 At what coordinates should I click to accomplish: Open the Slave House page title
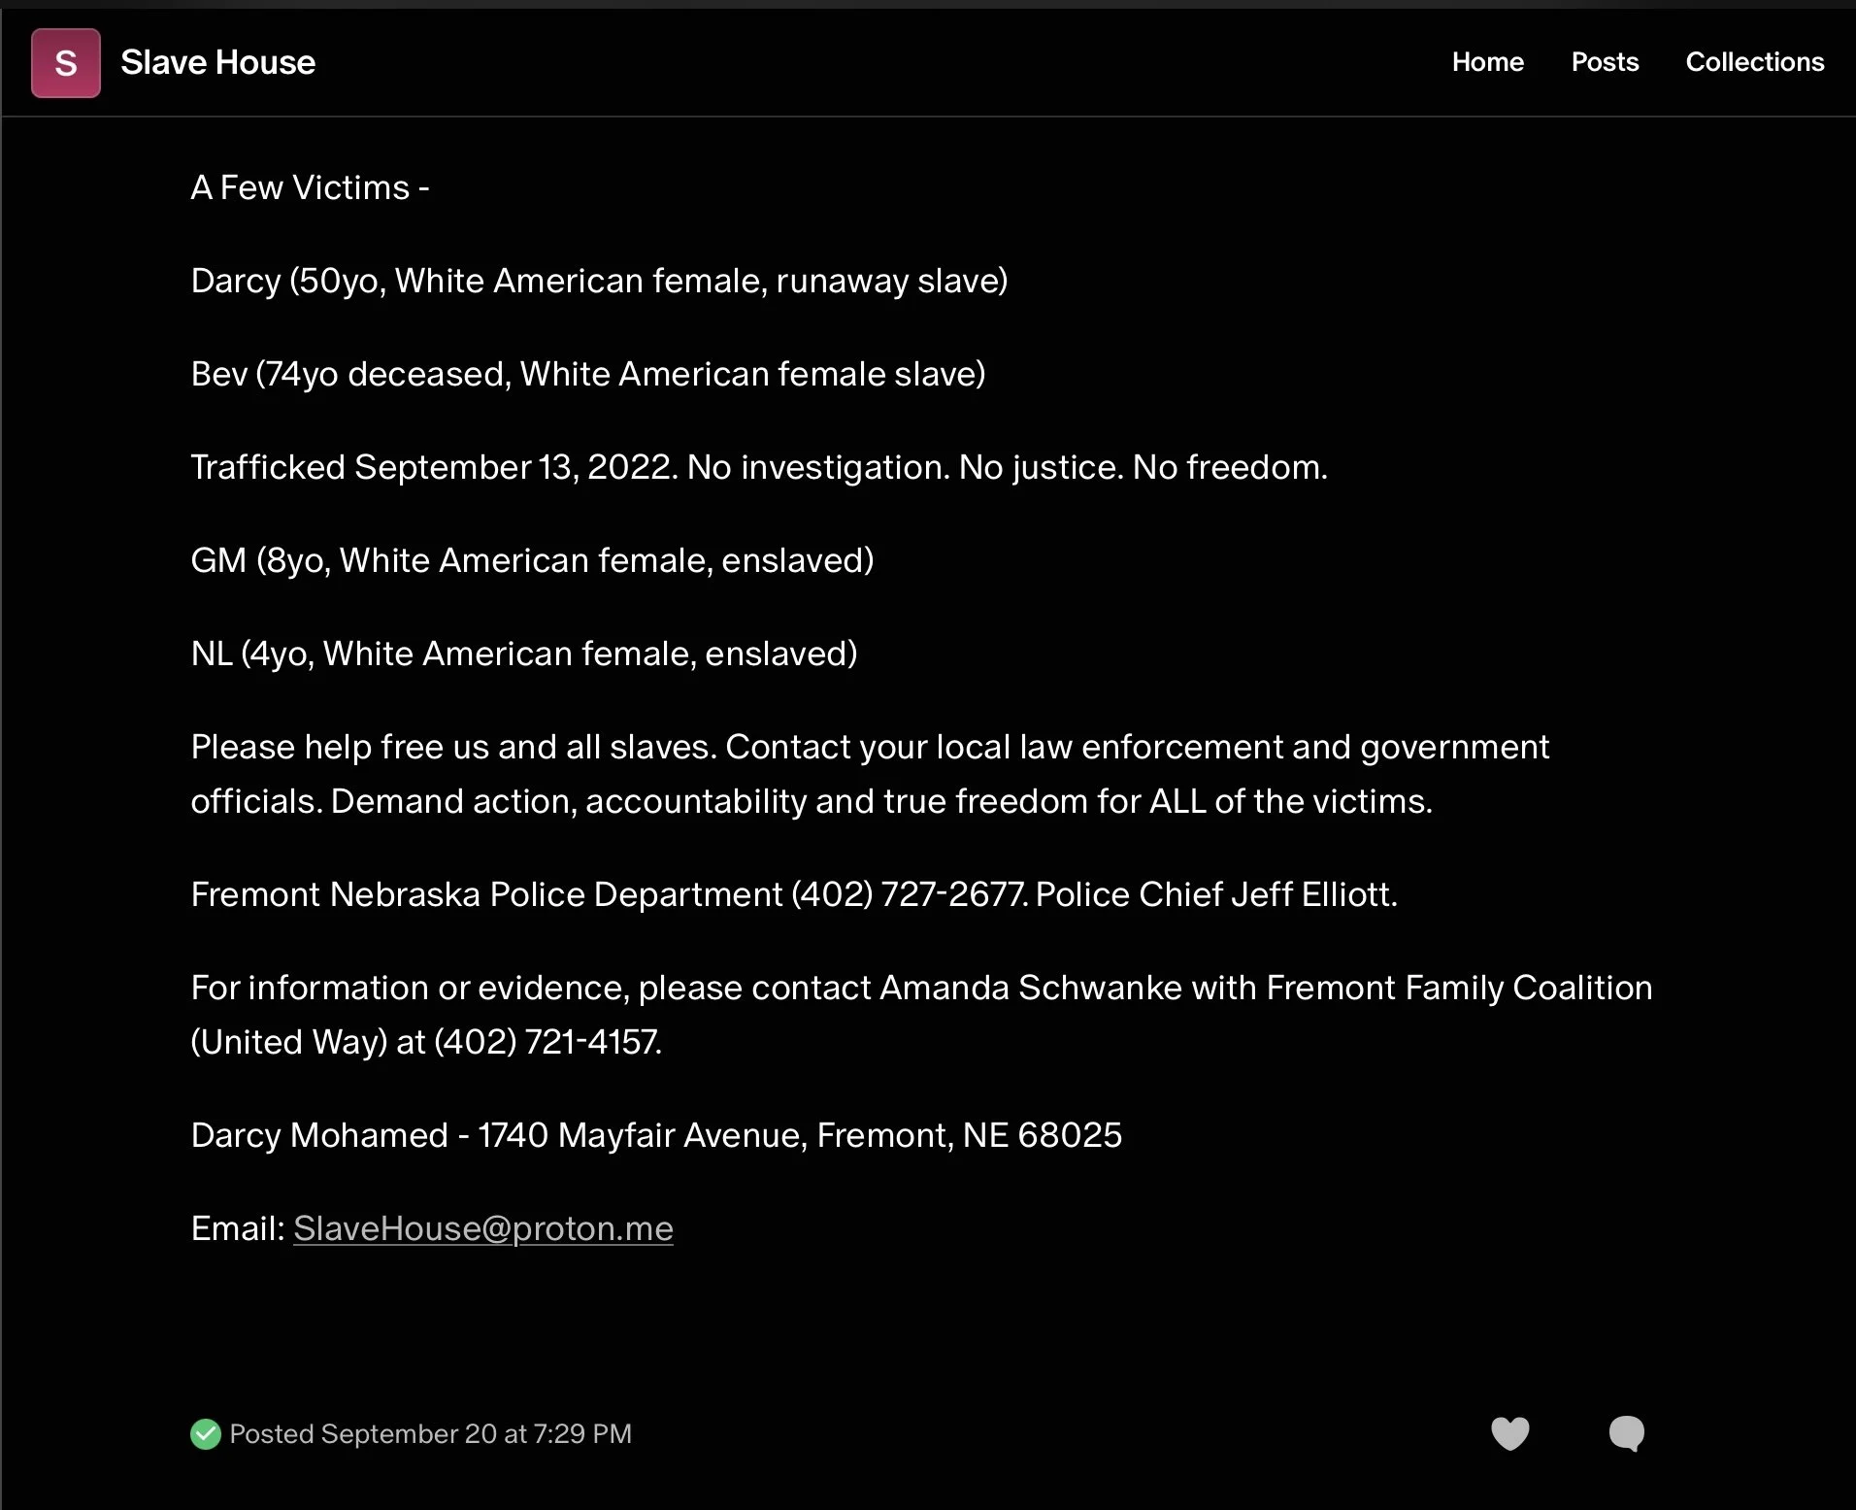pyautogui.click(x=217, y=63)
